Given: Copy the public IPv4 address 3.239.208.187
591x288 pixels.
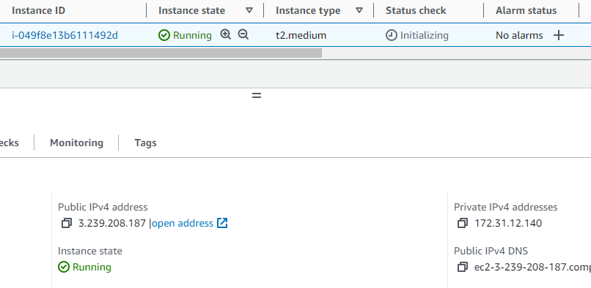Looking at the screenshot, I should [x=66, y=223].
